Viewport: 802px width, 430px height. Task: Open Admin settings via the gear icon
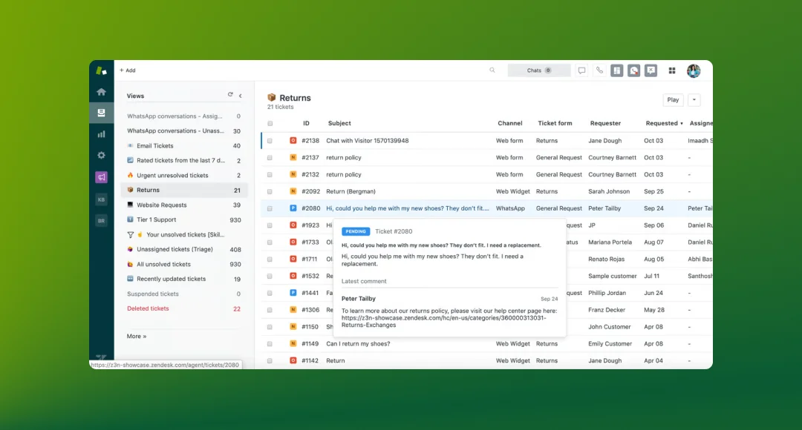(x=102, y=155)
